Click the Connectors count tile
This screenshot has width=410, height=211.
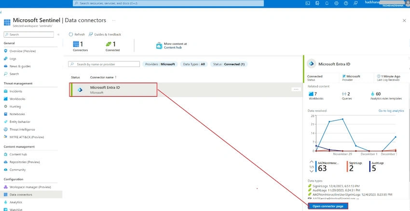(x=80, y=46)
